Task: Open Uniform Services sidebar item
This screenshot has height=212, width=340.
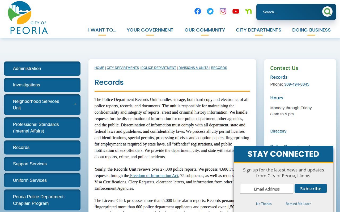Action: tap(42, 180)
